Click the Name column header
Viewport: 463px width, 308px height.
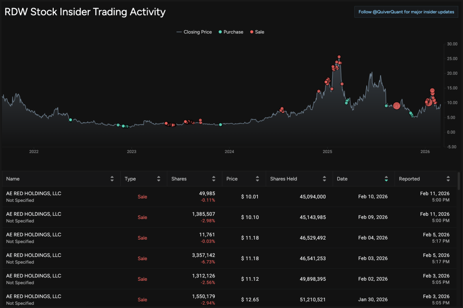pos(13,179)
